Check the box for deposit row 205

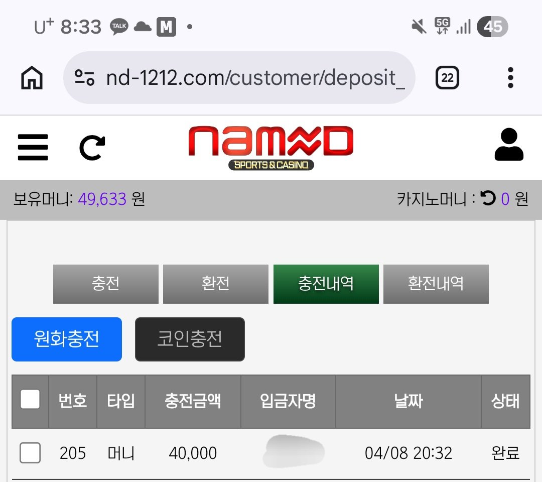pyautogui.click(x=30, y=452)
